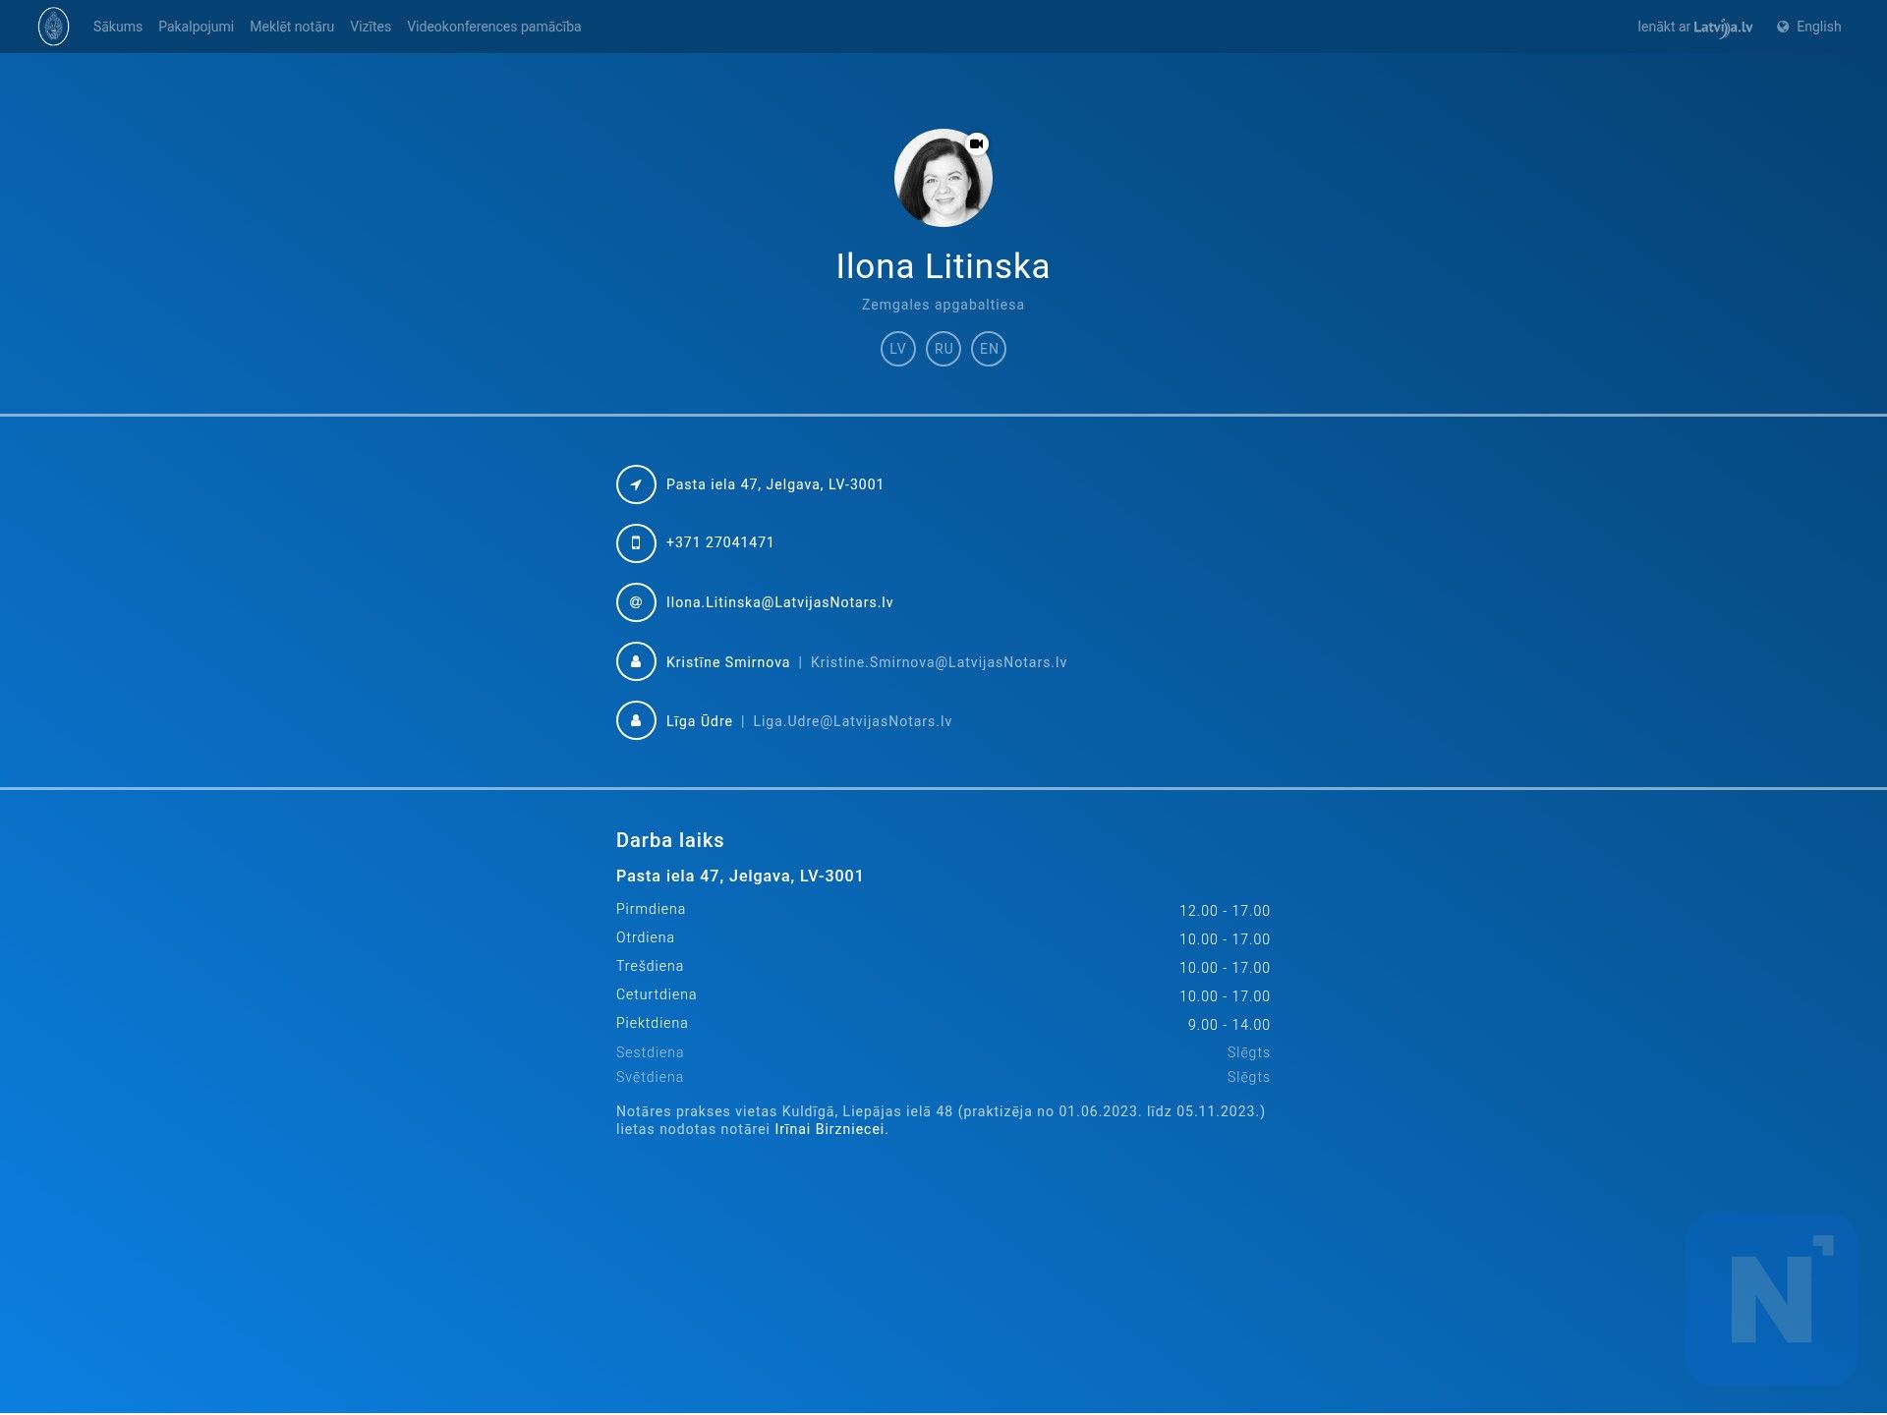Screen dimensions: 1887x1415
Task: Click the Piektdiena hours 9.00 - 14.00
Action: 1229,1025
